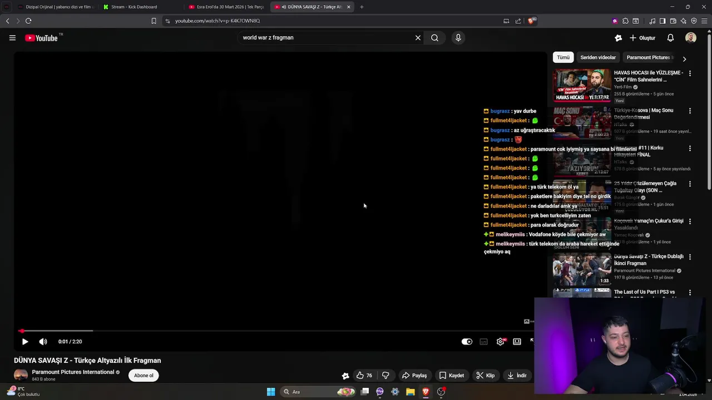Open the browser main hamburger menu
Image resolution: width=712 pixels, height=400 pixels.
(x=704, y=21)
